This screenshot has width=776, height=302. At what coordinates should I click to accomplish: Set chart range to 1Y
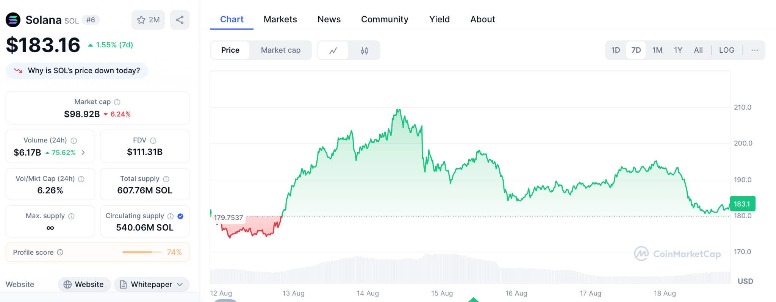coord(678,50)
